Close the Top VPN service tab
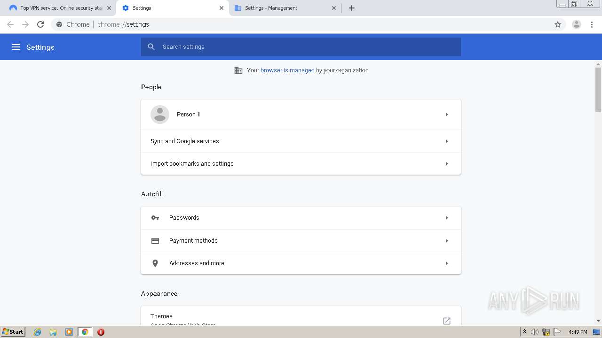 [x=109, y=8]
